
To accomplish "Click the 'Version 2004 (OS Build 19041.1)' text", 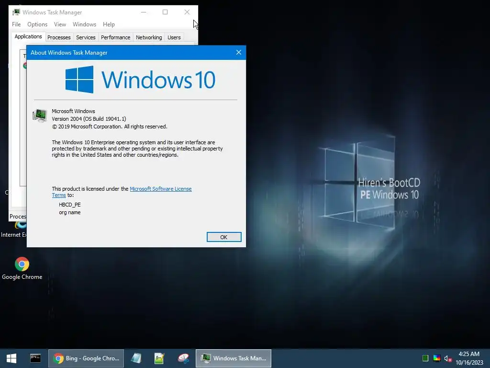I will point(89,119).
